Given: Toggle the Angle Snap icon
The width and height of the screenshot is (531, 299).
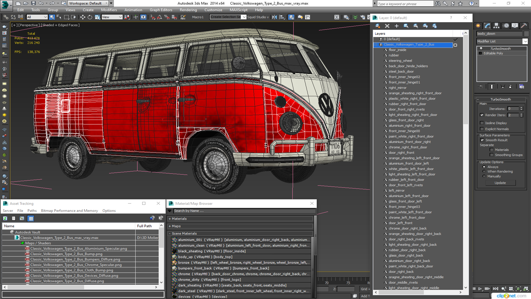Looking at the screenshot, I should coord(160,17).
